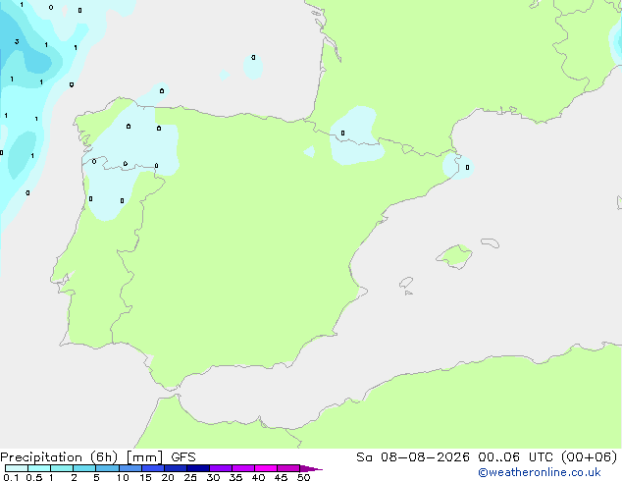
Task: Pick the 15–20 mm legend swatch
Action: [x=153, y=468]
